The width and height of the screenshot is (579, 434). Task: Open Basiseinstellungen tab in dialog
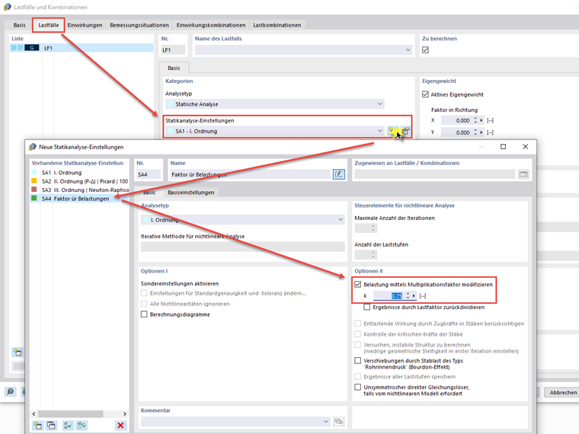pyautogui.click(x=191, y=193)
